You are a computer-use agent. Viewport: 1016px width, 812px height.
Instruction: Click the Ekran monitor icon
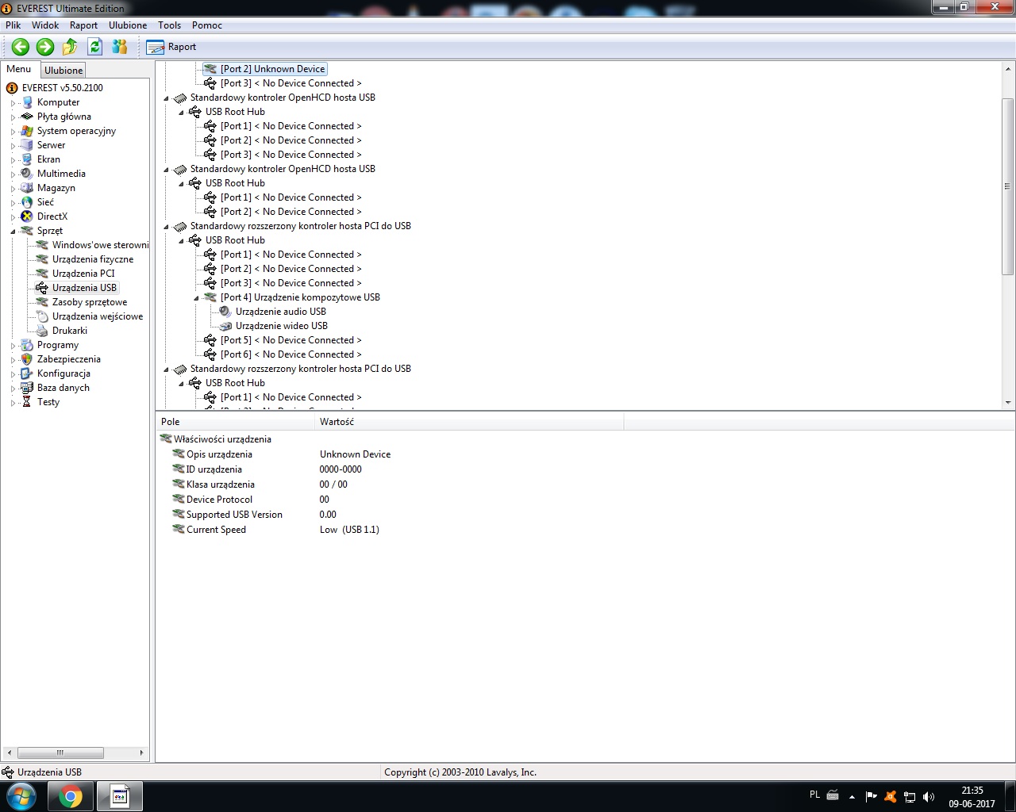tap(27, 159)
